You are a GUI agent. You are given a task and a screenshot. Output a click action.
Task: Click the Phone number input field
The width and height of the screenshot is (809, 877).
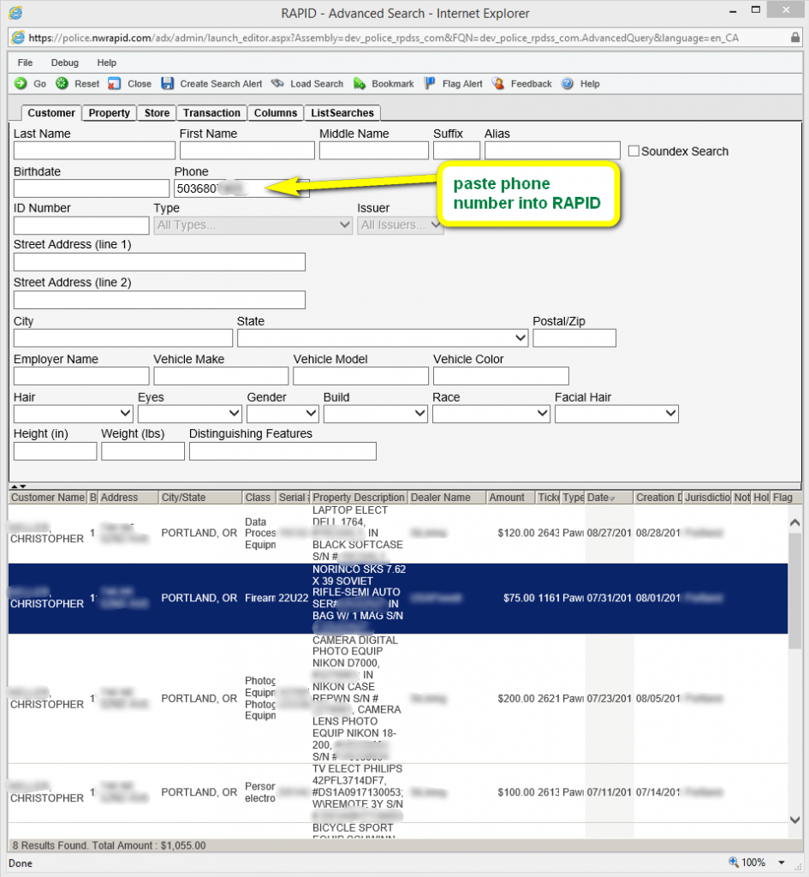click(x=241, y=188)
